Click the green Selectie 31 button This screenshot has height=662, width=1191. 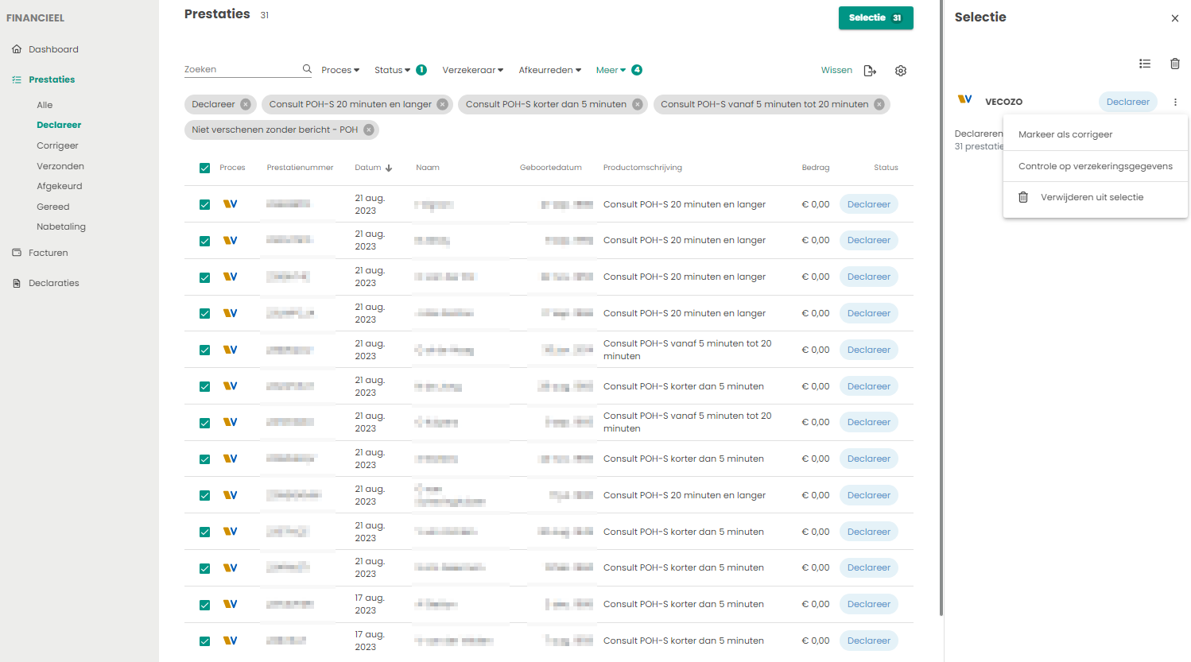[875, 17]
